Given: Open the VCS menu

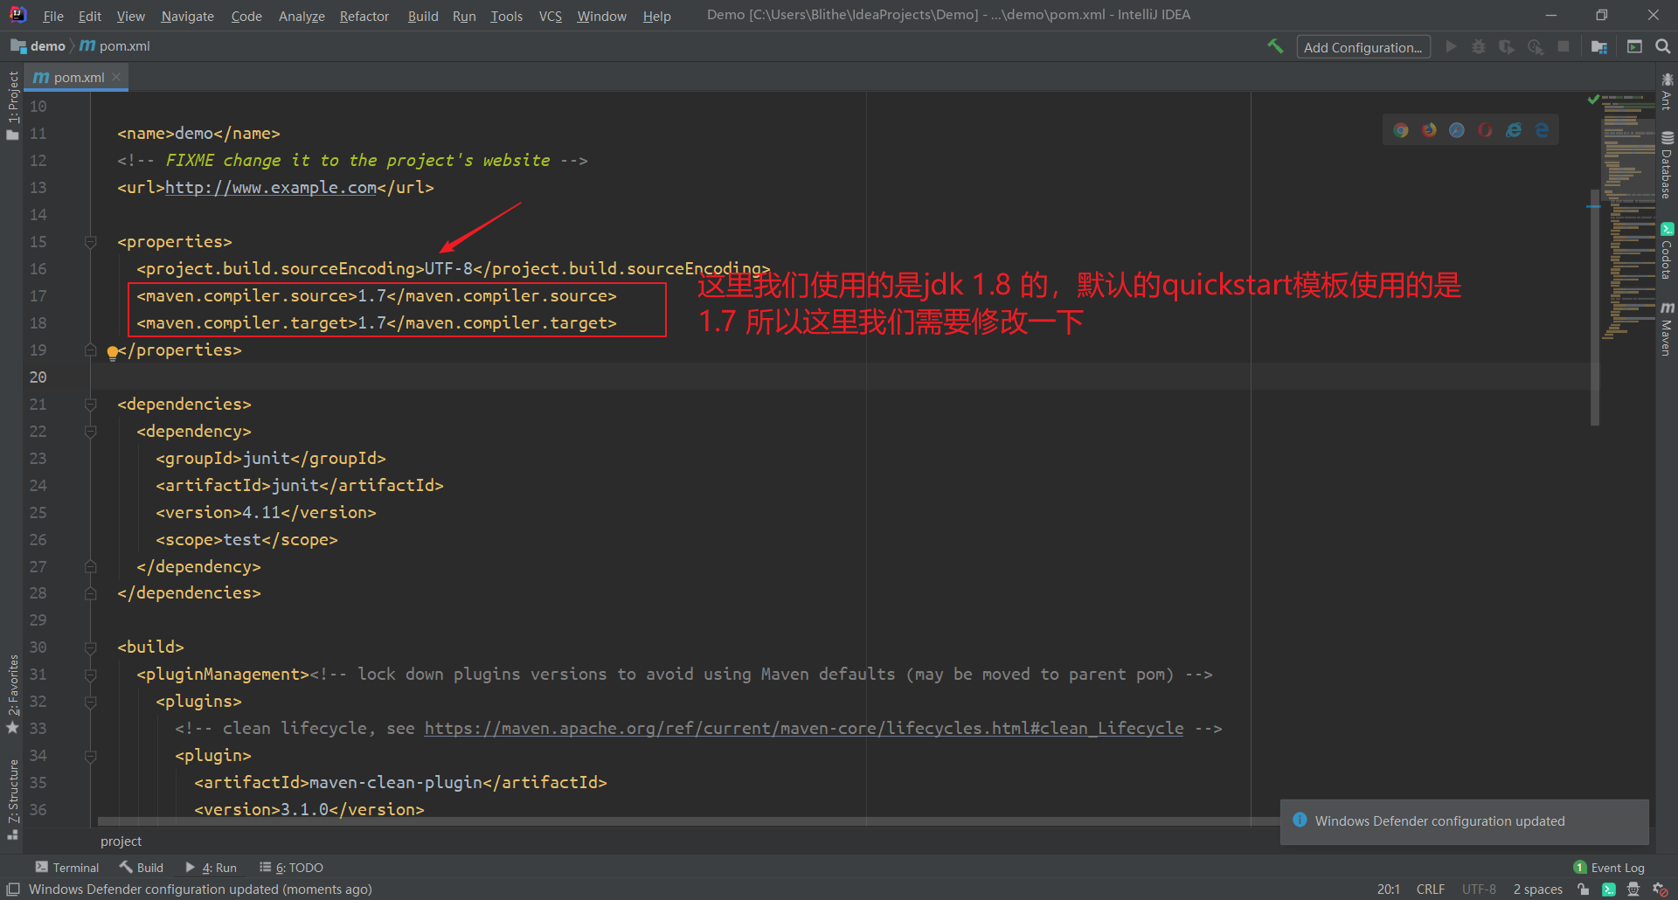Looking at the screenshot, I should tap(551, 16).
